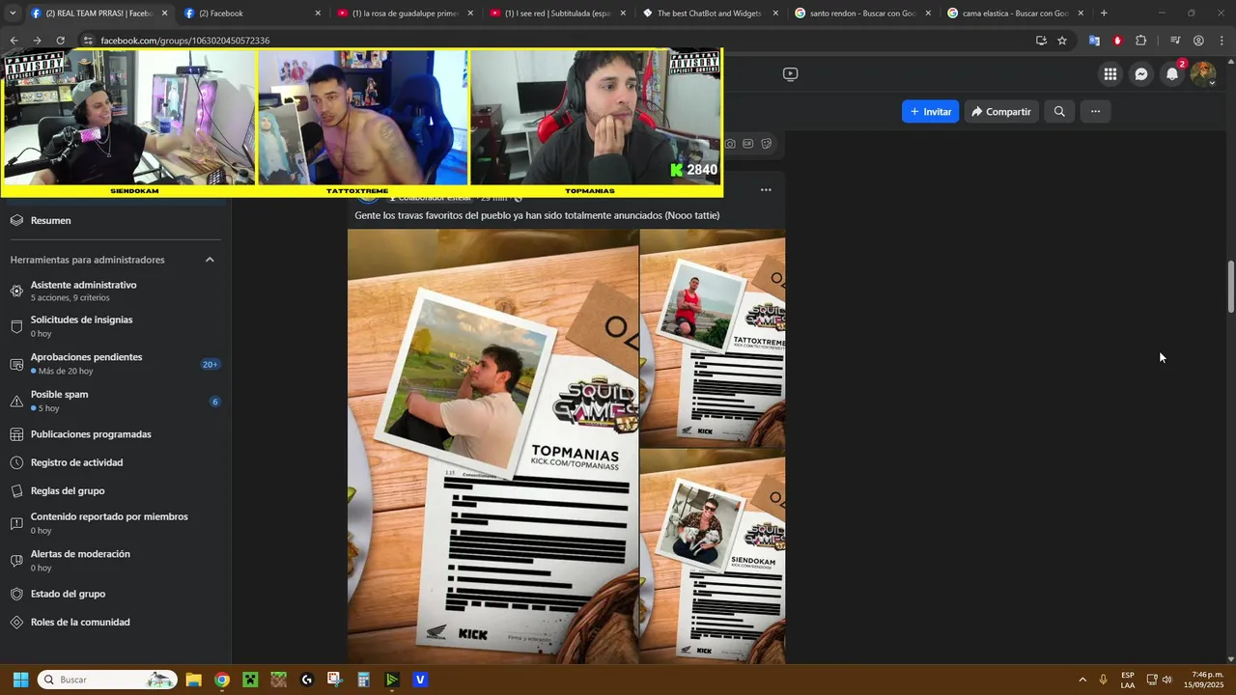Open Solicitudes de insignias
This screenshot has width=1236, height=695.
pyautogui.click(x=114, y=326)
